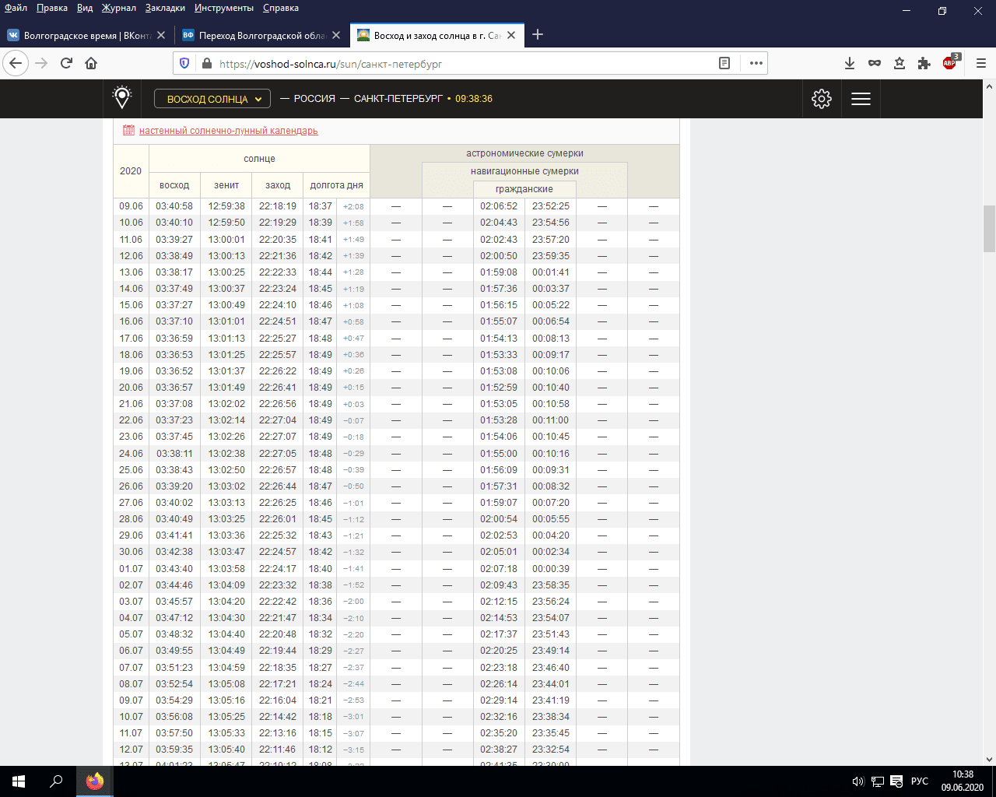
Task: Open the Закладки menu
Action: pos(165,8)
